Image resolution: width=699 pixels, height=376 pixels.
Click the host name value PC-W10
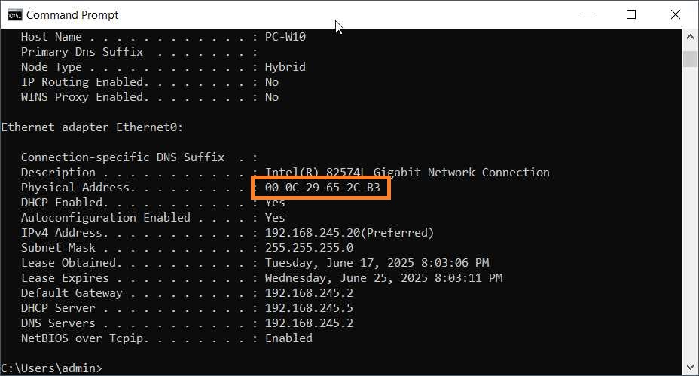pos(285,37)
